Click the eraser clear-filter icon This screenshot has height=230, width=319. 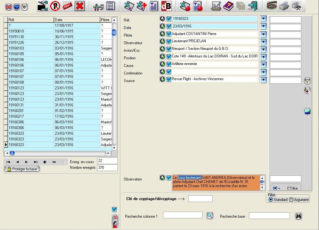tap(307, 91)
